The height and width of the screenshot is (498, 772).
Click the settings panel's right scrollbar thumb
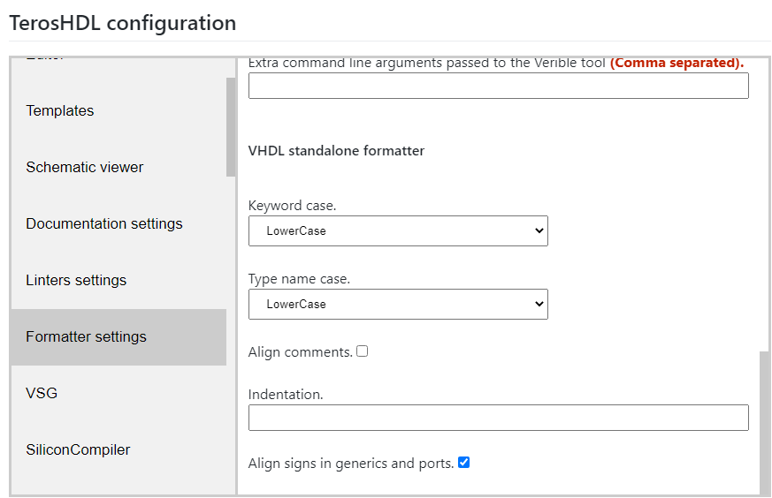[764, 422]
